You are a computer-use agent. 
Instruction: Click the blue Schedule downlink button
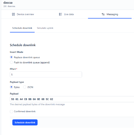25,122
